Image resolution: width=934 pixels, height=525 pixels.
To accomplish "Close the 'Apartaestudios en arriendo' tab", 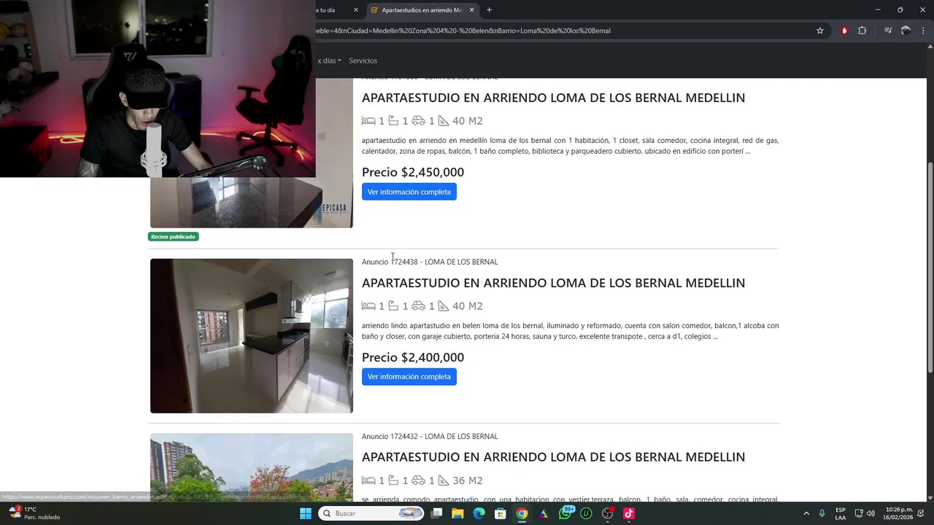I will [472, 10].
